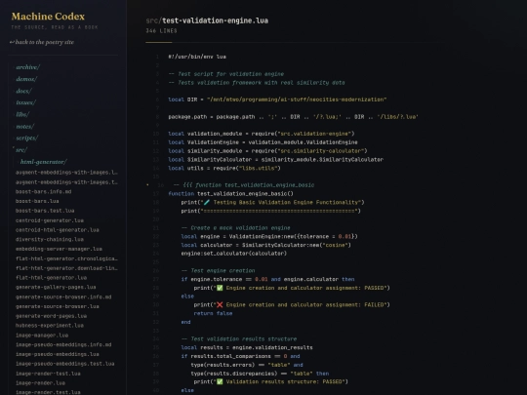Click line number 1 in gutter
Viewport: 527px width, 395px height.
(157, 57)
